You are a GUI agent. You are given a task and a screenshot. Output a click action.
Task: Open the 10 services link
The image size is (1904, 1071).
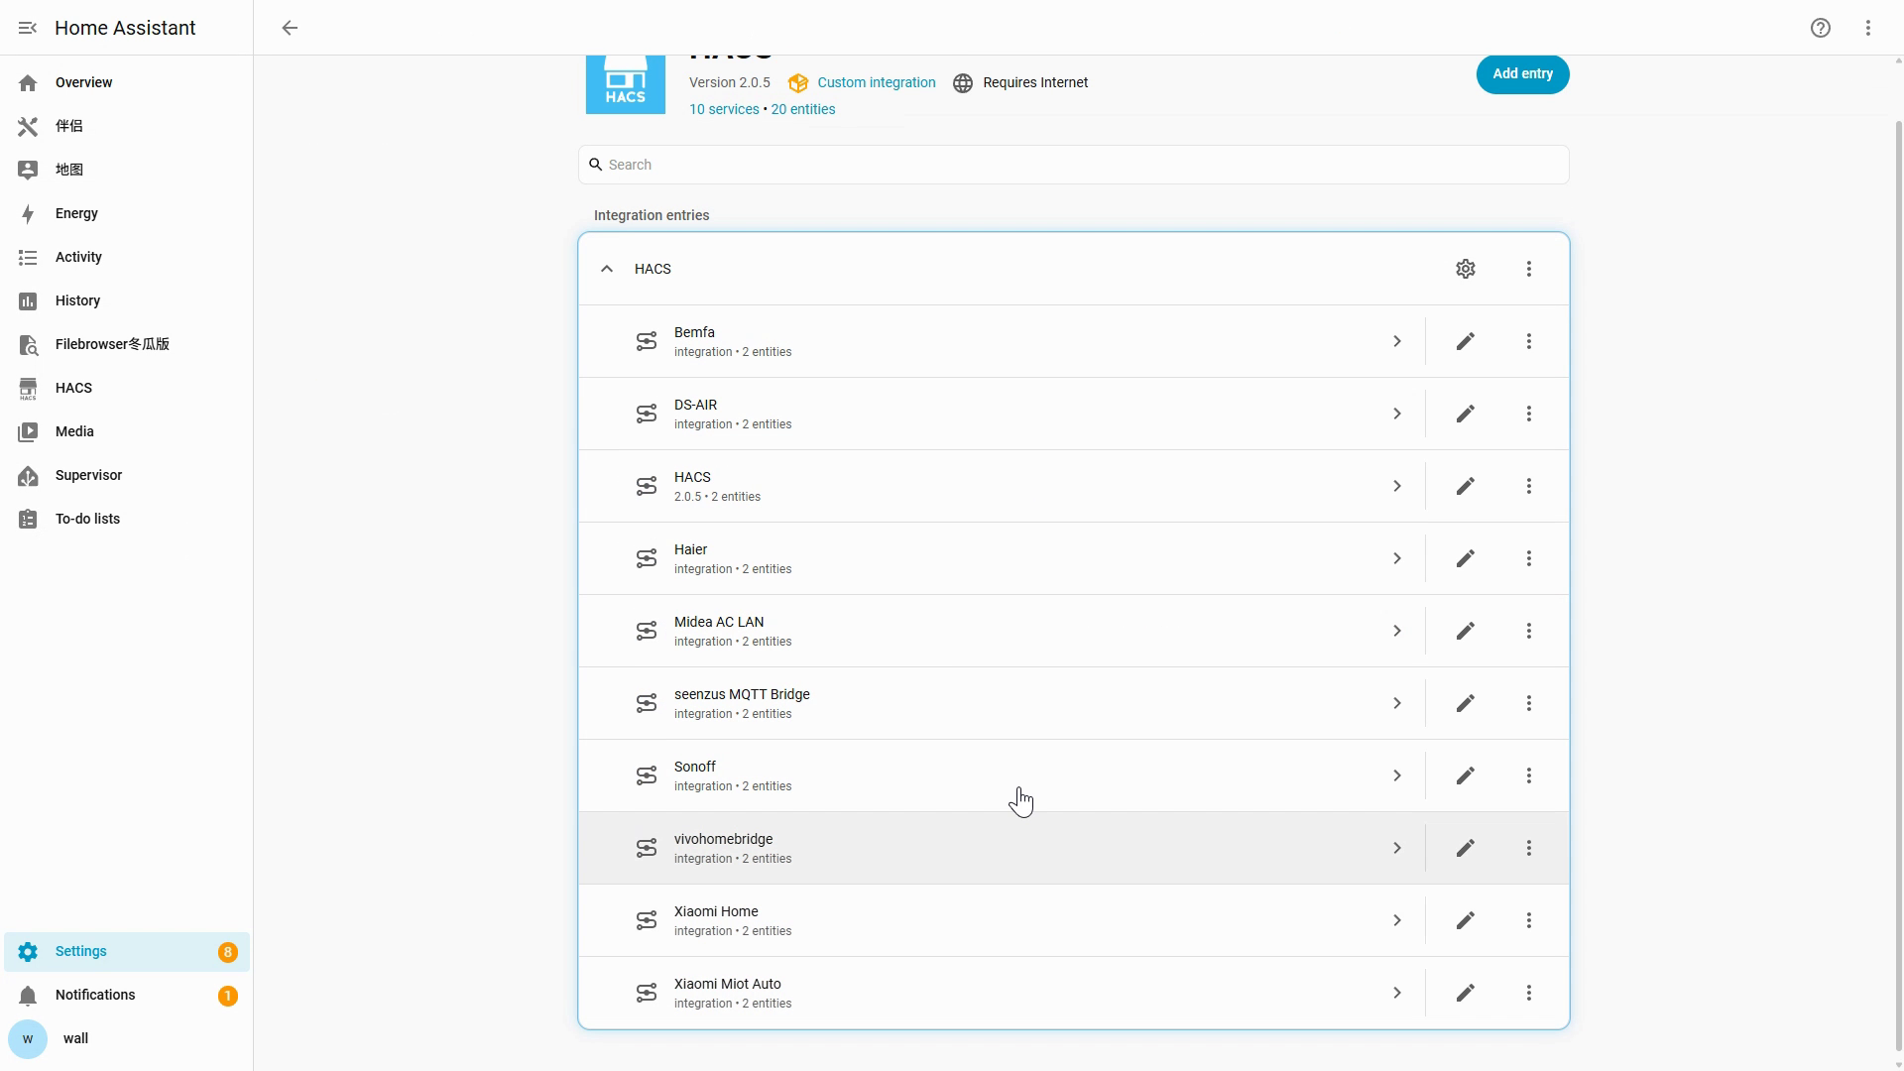(724, 109)
